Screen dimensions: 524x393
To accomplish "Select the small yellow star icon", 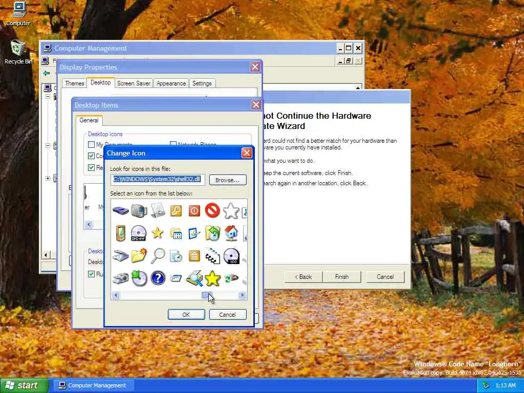I will [158, 233].
